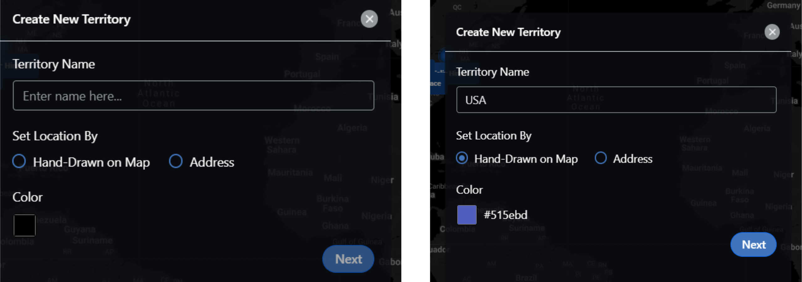This screenshot has width=802, height=282.
Task: Click 'Hand-Drawn on Map' label beside unselected radio
Action: click(x=91, y=162)
